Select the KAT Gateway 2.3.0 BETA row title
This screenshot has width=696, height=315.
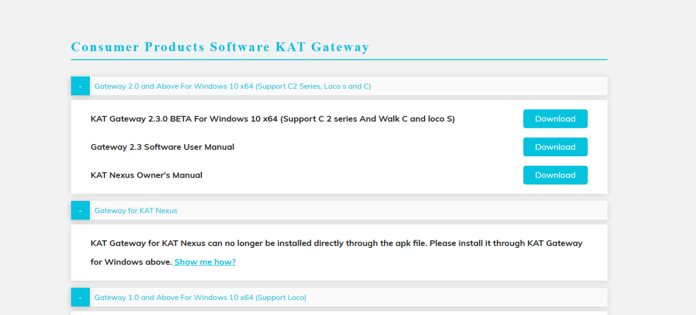[273, 119]
